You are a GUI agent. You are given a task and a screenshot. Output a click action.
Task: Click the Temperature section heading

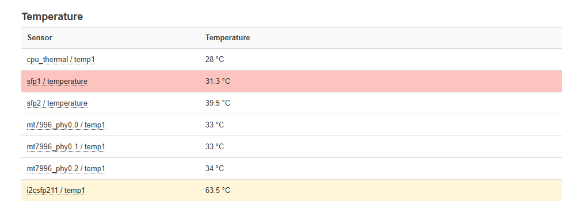(x=52, y=17)
